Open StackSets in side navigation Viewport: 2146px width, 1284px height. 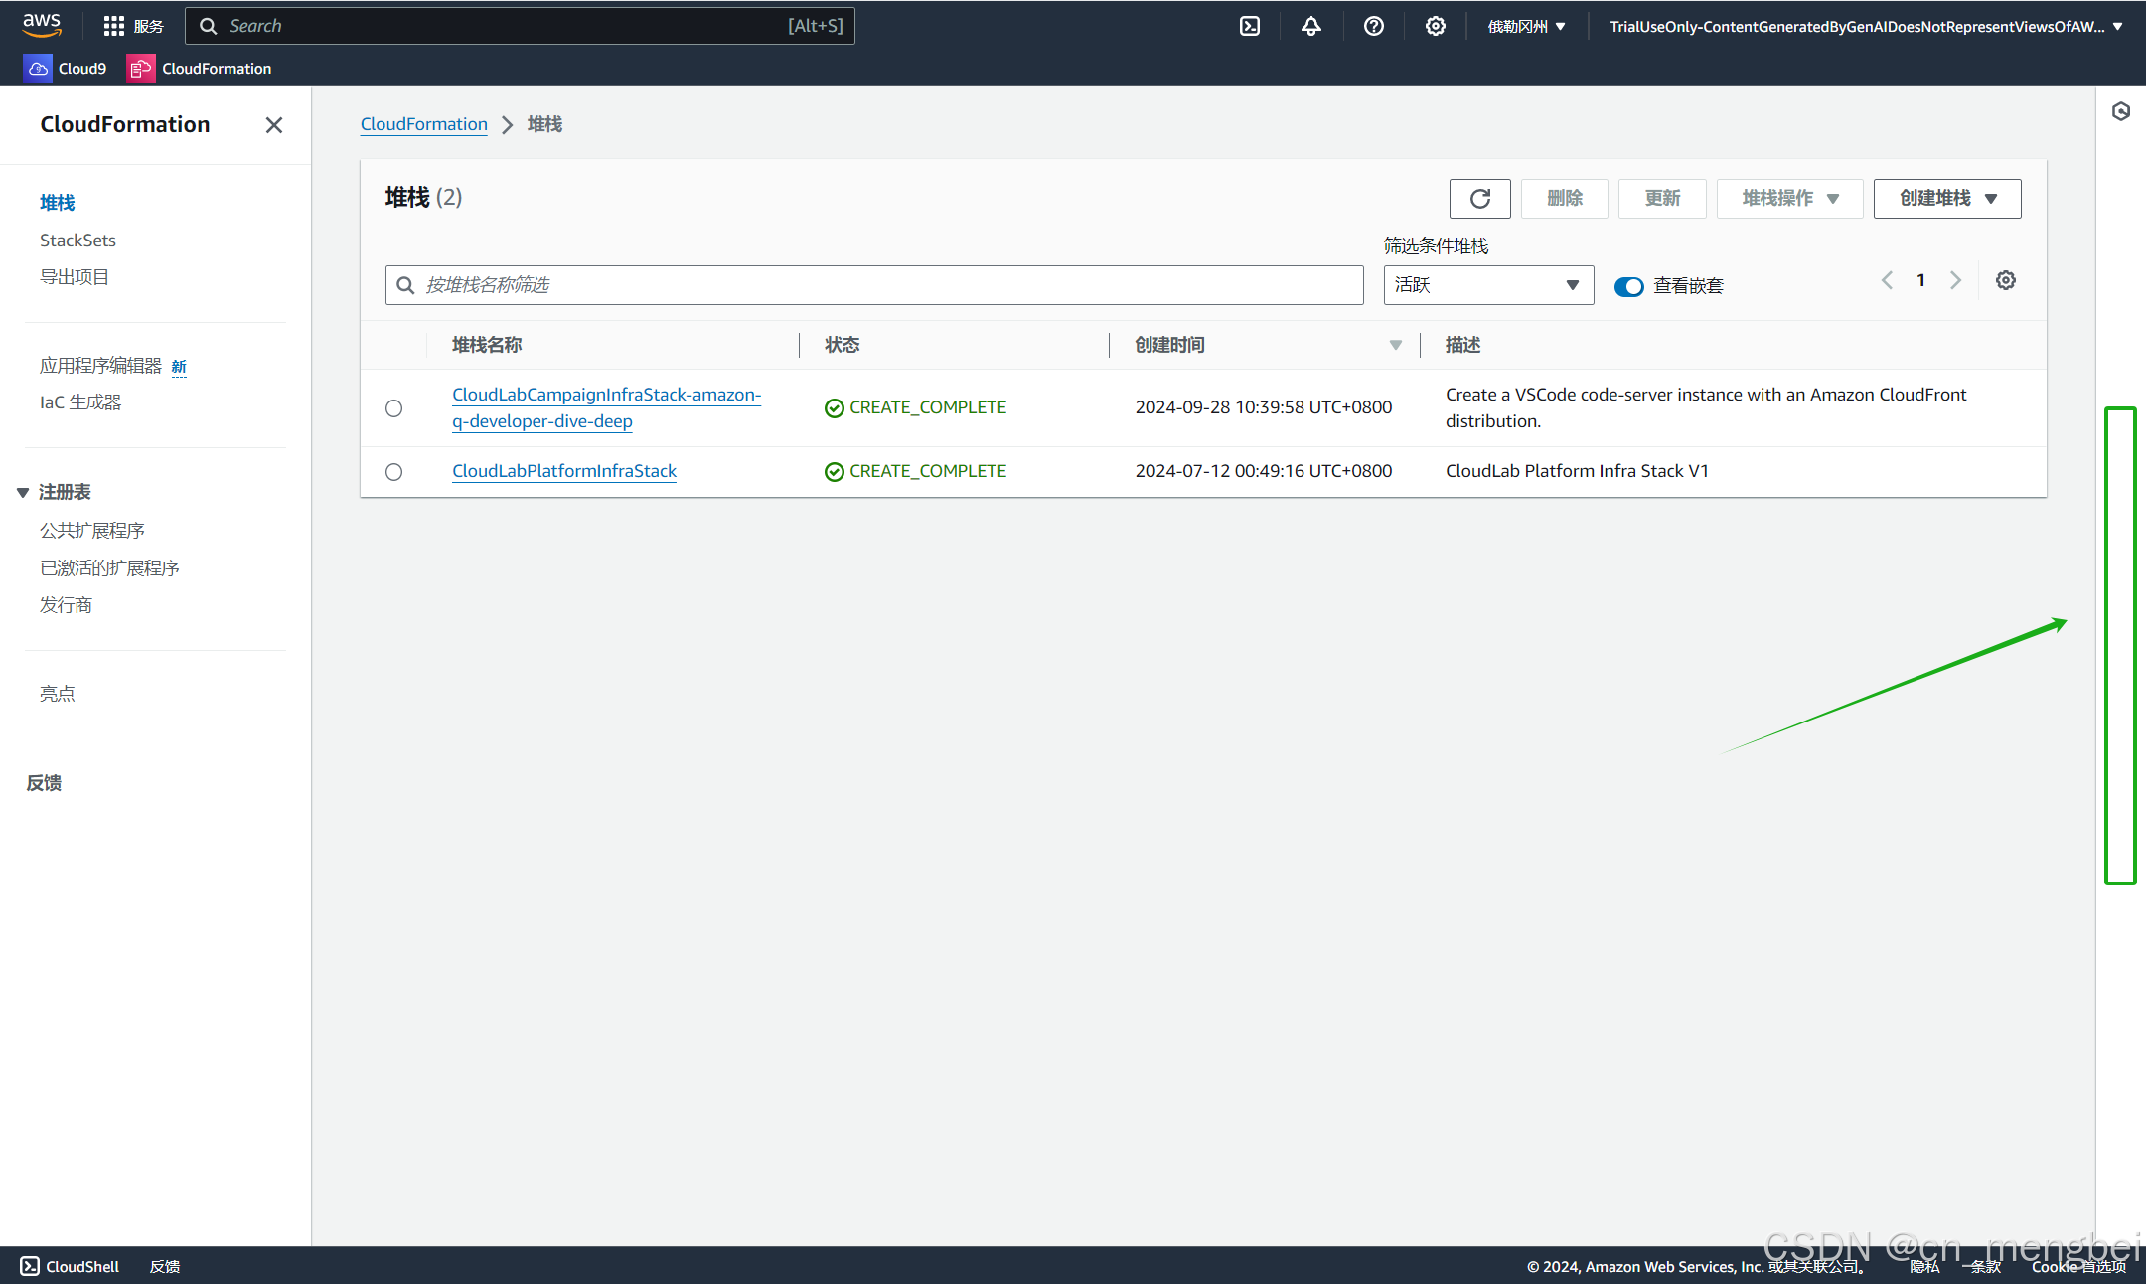[77, 241]
